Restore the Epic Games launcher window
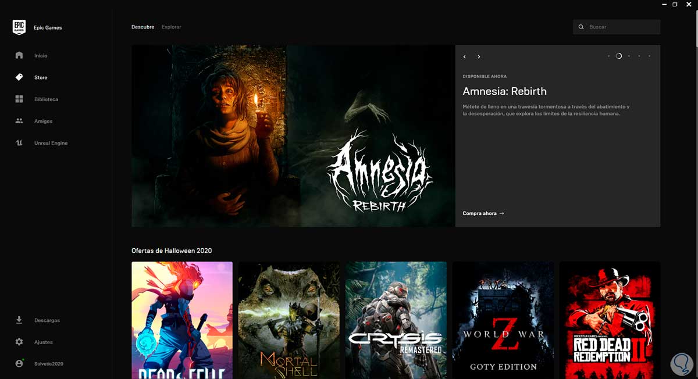 click(x=675, y=4)
